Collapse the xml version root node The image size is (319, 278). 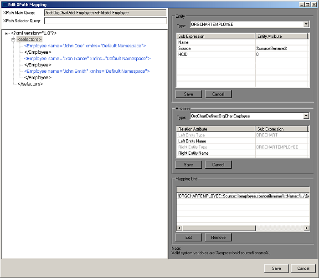tap(5, 33)
